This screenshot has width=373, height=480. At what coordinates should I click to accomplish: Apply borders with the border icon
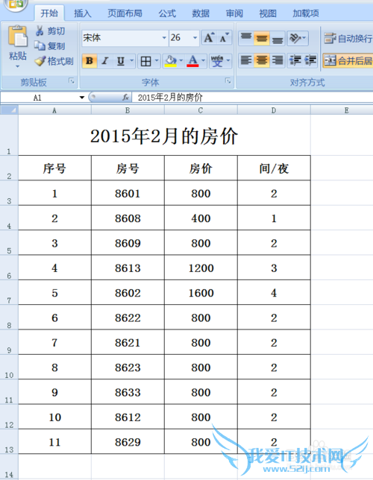(145, 61)
